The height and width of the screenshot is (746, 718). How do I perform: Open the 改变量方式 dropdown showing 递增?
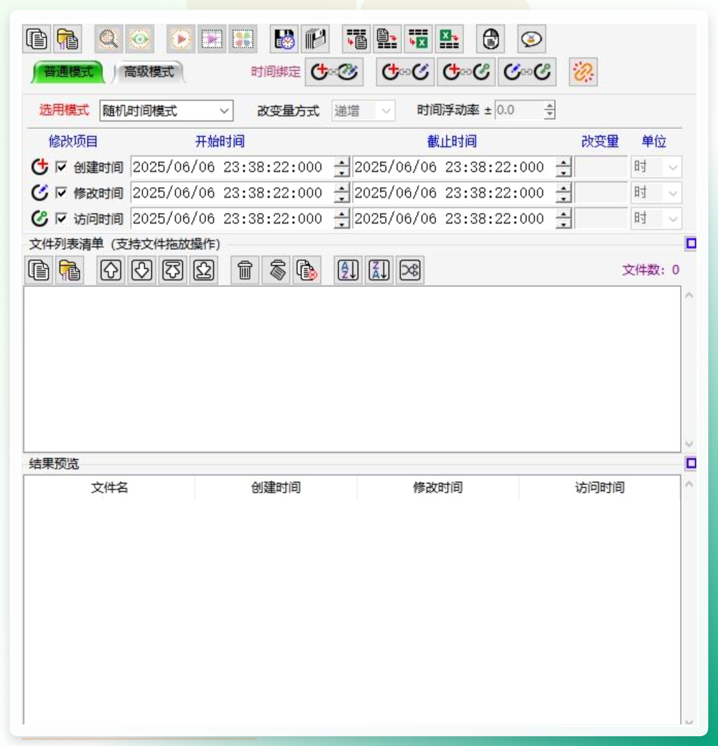(x=364, y=111)
